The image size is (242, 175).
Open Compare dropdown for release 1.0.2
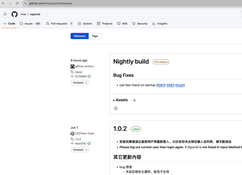80,150
